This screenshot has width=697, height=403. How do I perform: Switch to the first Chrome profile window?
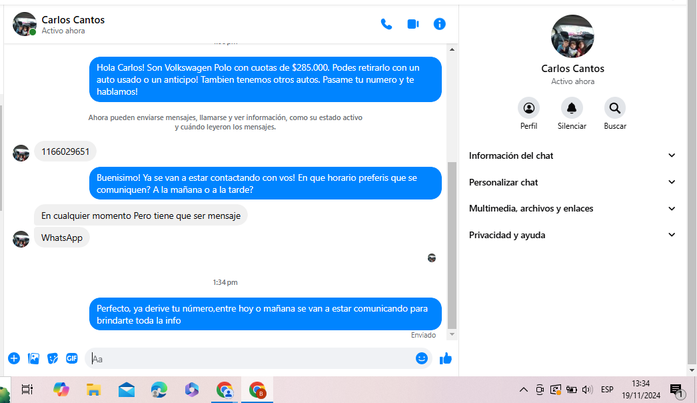click(225, 390)
